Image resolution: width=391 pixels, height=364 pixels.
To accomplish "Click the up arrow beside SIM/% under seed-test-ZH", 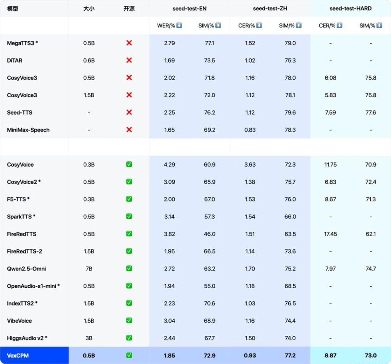I will tap(299, 26).
